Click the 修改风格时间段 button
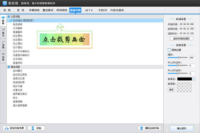 click(181, 39)
